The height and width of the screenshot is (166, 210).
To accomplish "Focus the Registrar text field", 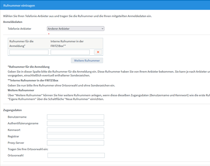I will click(75, 137).
